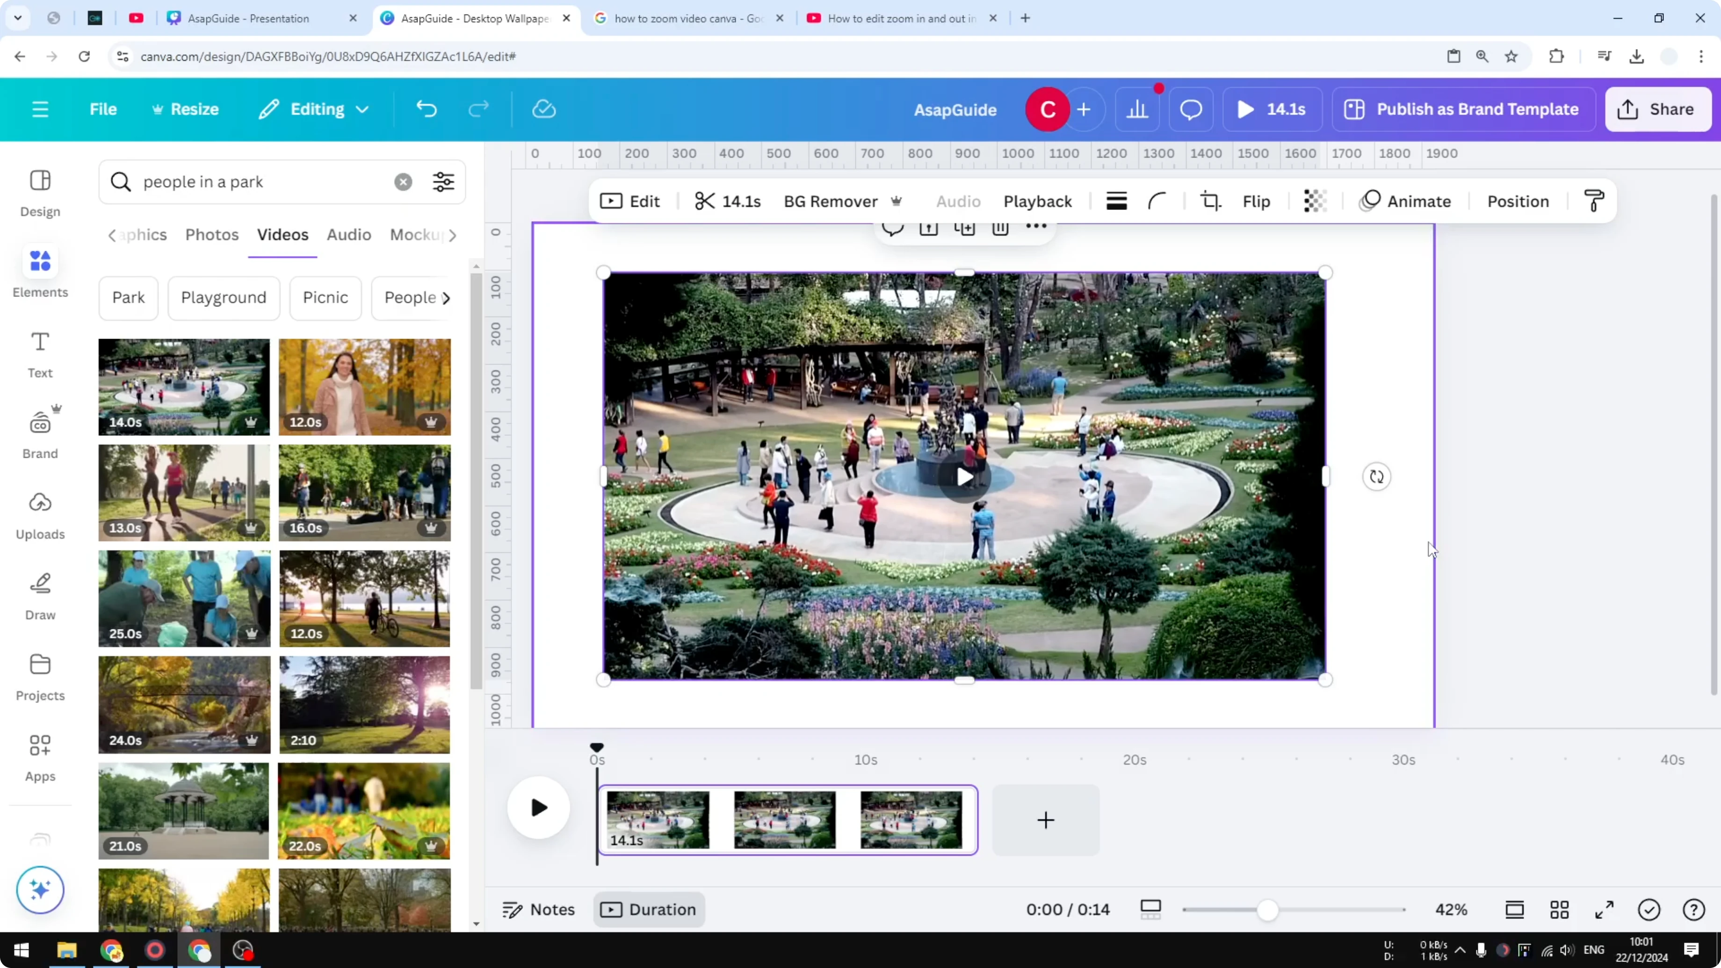This screenshot has width=1721, height=968.
Task: Open the File menu
Action: [103, 109]
